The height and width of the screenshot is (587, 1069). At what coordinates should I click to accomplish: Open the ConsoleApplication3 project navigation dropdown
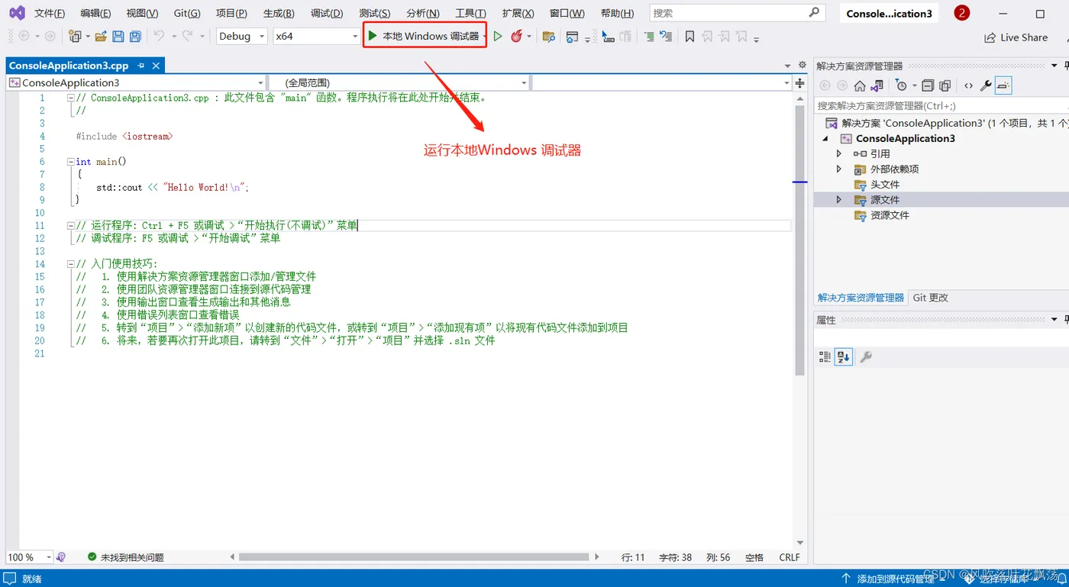tap(136, 82)
